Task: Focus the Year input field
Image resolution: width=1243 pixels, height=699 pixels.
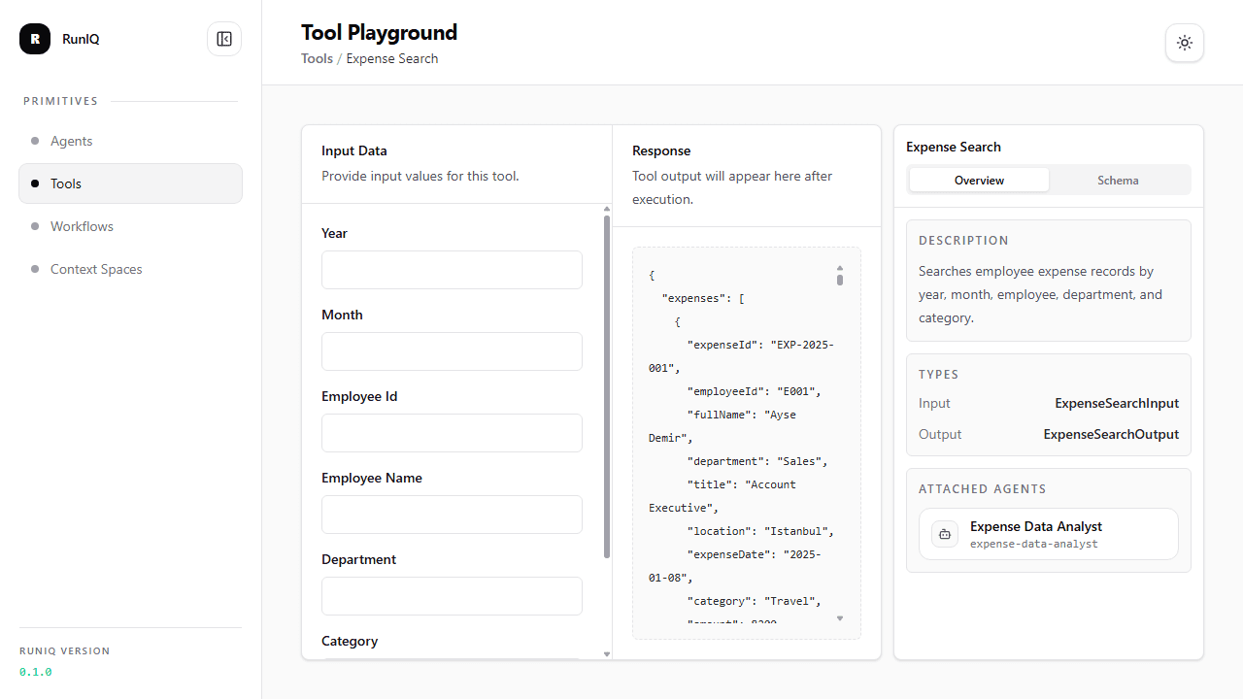Action: 452,270
